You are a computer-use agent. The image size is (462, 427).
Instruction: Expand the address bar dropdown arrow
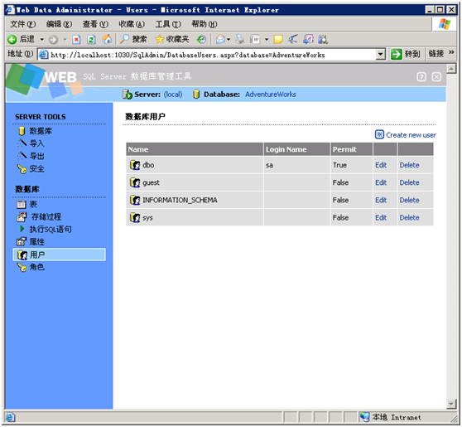click(x=381, y=54)
